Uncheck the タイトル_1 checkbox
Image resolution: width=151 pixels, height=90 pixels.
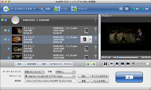point(9,30)
